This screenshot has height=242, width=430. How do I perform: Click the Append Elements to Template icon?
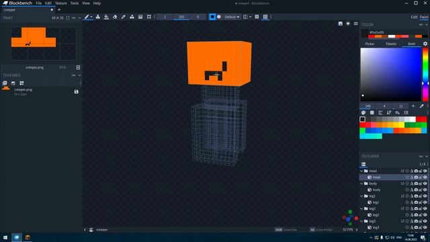pos(21,83)
